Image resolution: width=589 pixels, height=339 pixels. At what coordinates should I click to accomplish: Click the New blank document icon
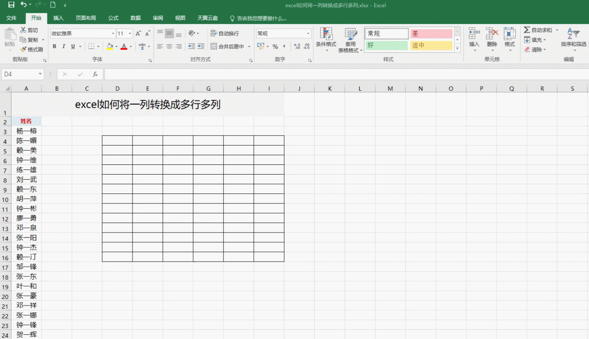52,5
